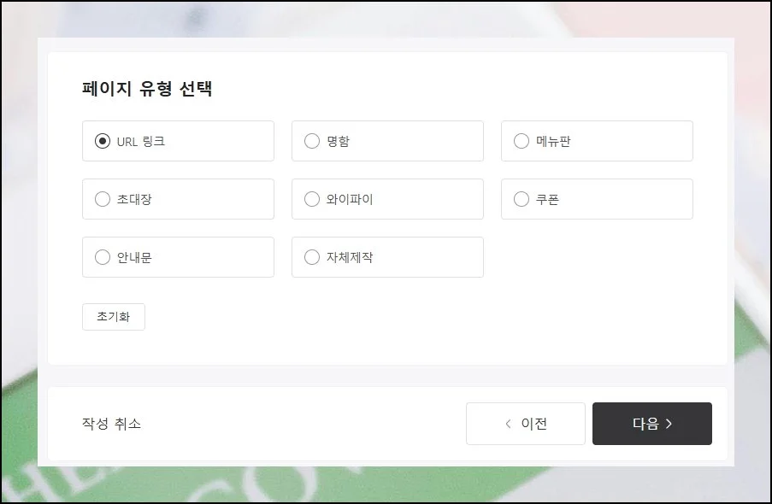Click the 작성 취소 link
The height and width of the screenshot is (504, 772).
(x=111, y=424)
